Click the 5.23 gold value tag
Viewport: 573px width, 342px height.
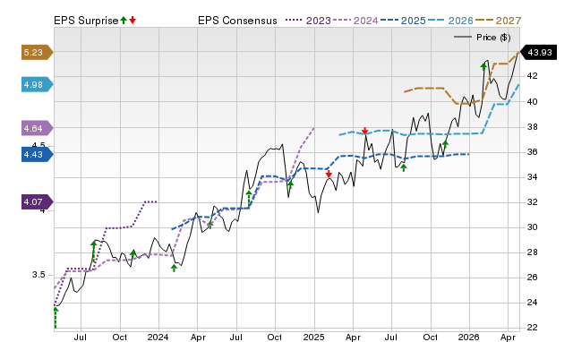pos(38,52)
